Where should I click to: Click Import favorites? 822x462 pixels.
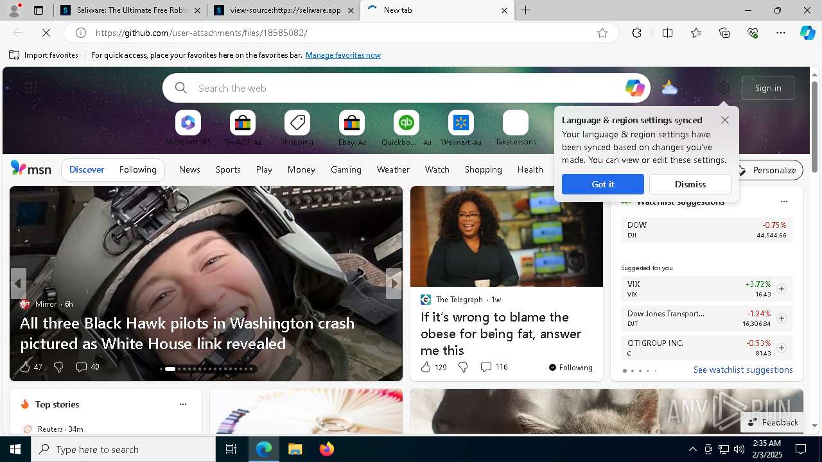(44, 55)
